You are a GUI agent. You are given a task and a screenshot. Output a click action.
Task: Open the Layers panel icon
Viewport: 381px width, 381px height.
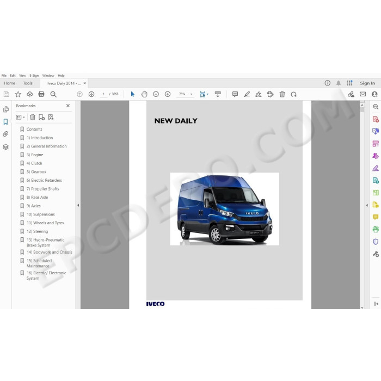[5, 147]
